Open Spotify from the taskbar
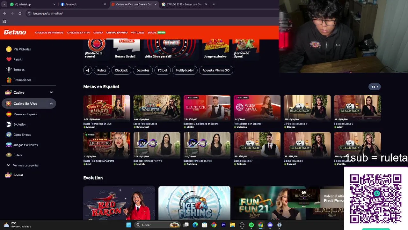This screenshot has width=408, height=230. 251,225
